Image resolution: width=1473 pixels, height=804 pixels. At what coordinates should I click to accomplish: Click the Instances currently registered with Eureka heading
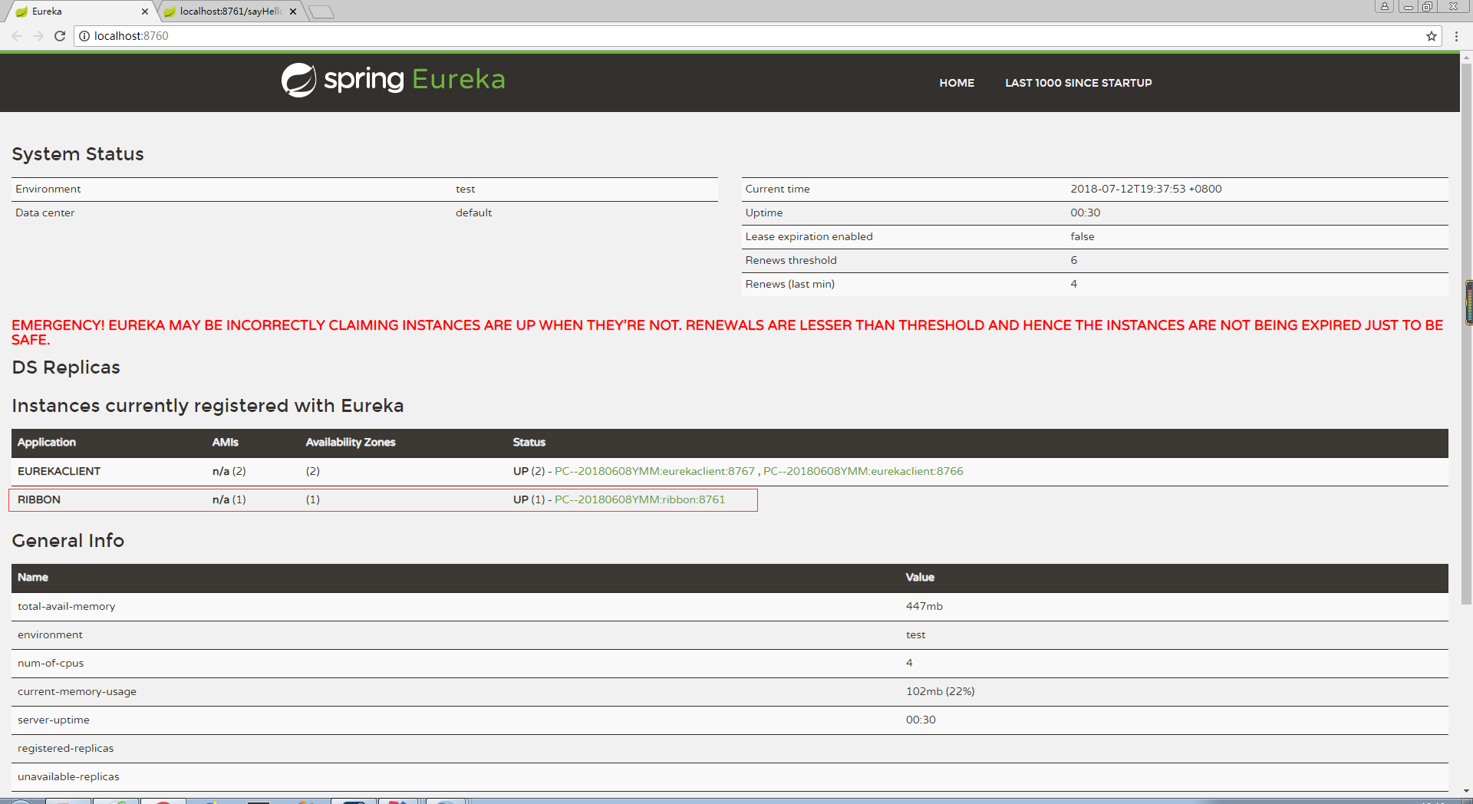click(208, 406)
